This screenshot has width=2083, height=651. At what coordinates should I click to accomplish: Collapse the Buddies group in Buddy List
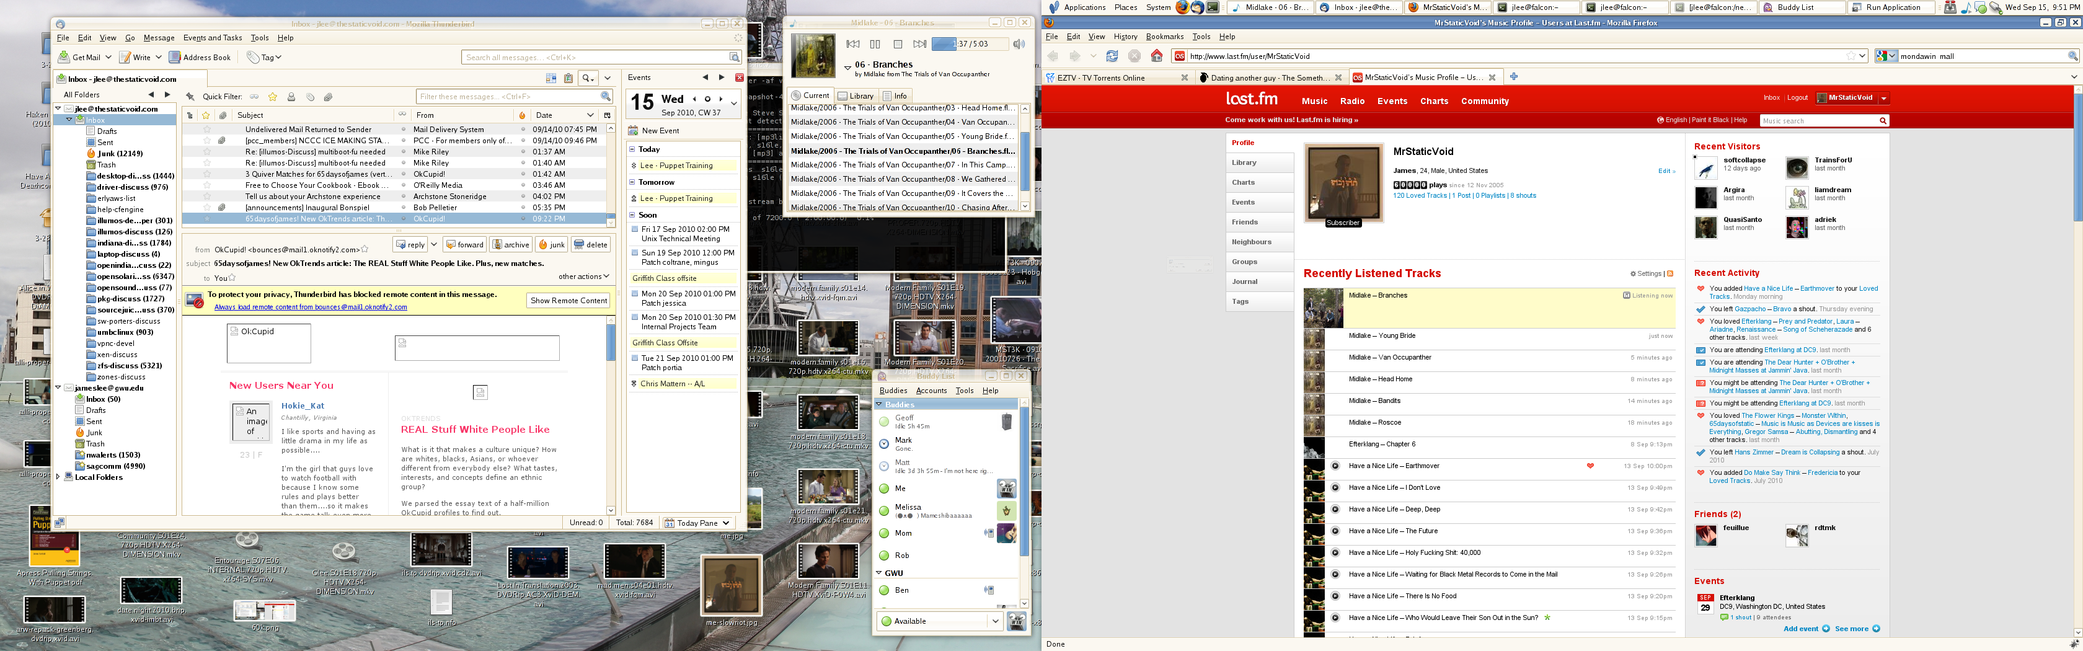[880, 404]
